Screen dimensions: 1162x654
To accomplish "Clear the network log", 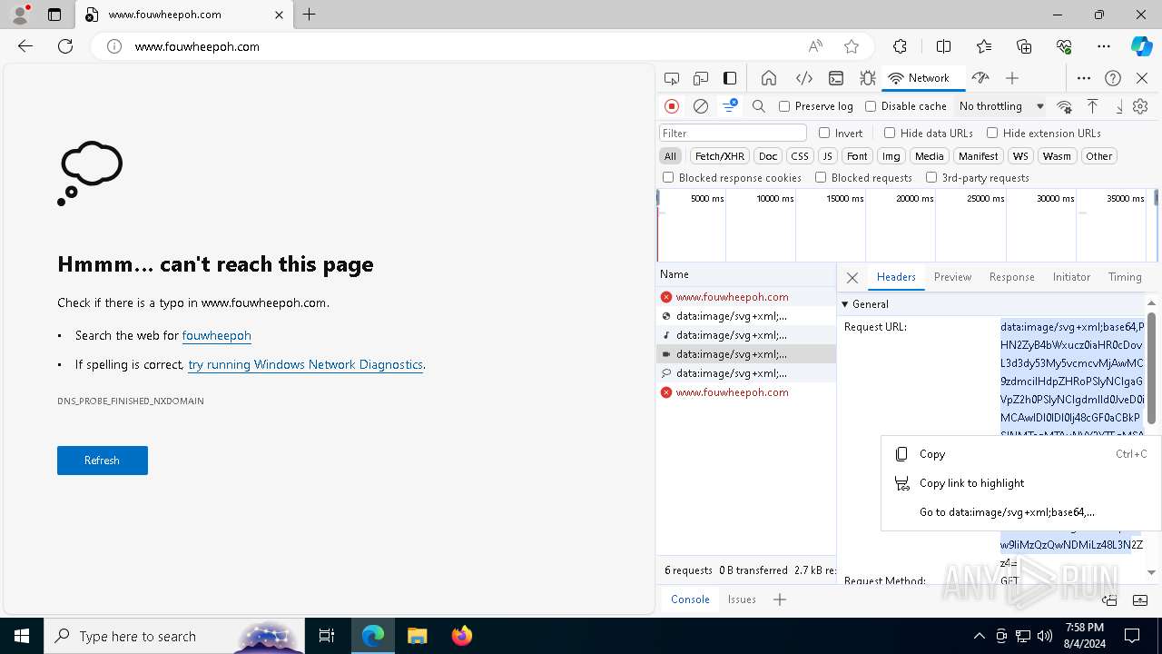I will [x=701, y=106].
